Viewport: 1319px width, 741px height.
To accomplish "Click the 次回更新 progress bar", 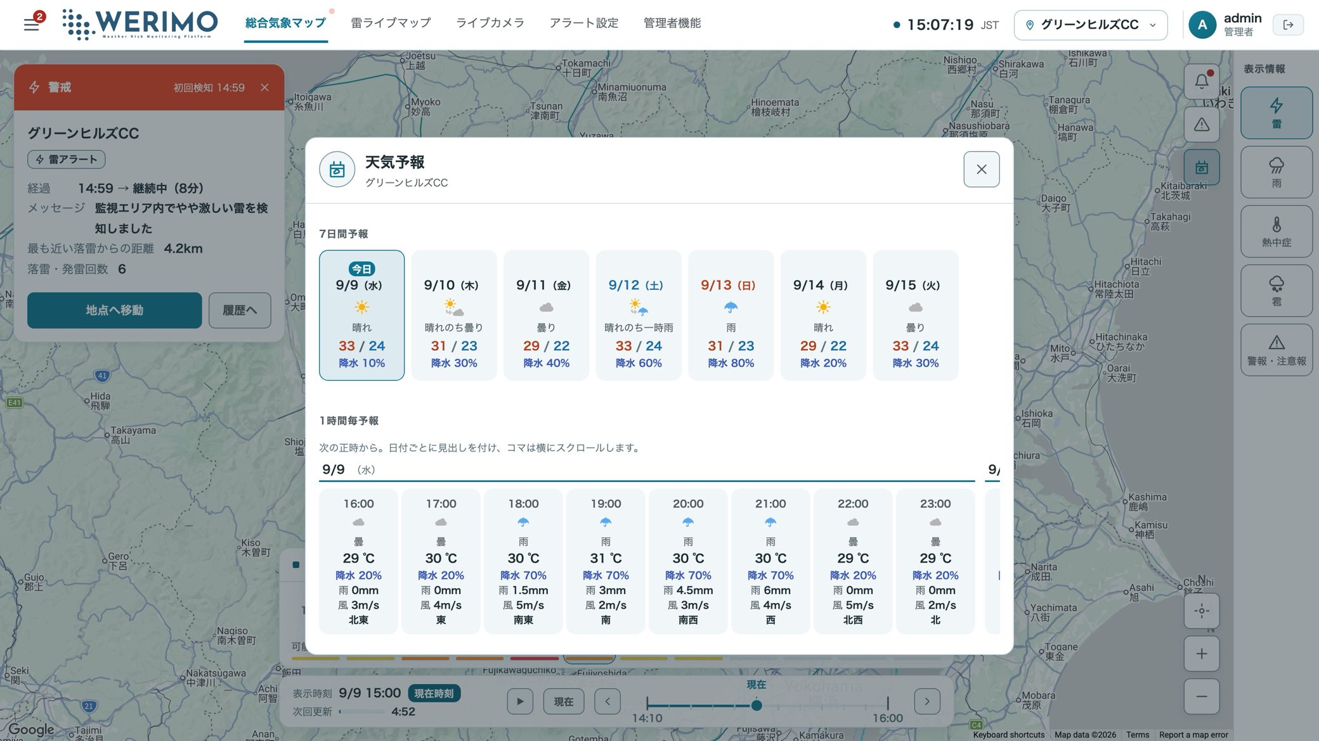I will click(x=361, y=712).
